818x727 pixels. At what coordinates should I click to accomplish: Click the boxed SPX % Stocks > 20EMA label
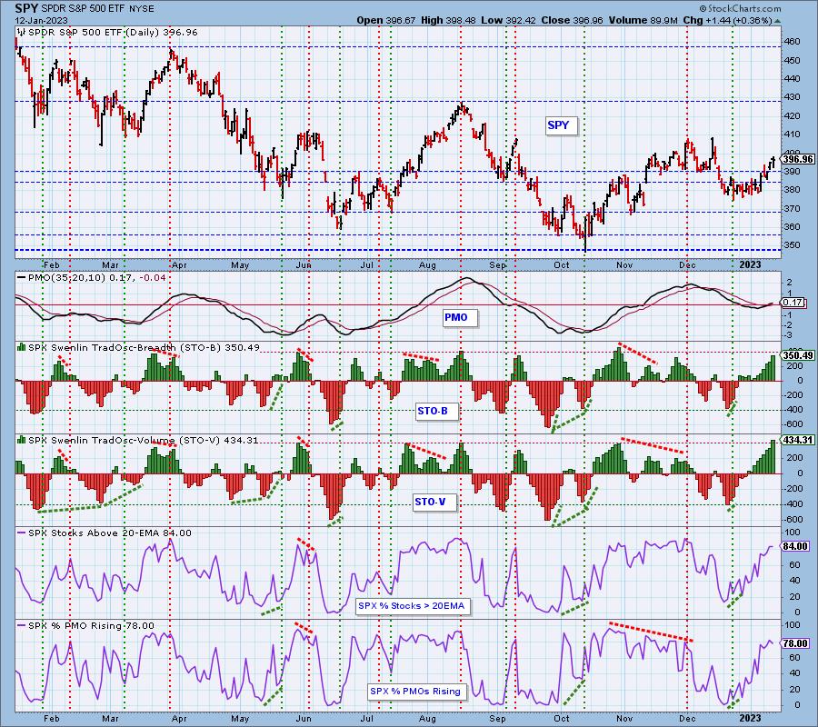coord(411,606)
